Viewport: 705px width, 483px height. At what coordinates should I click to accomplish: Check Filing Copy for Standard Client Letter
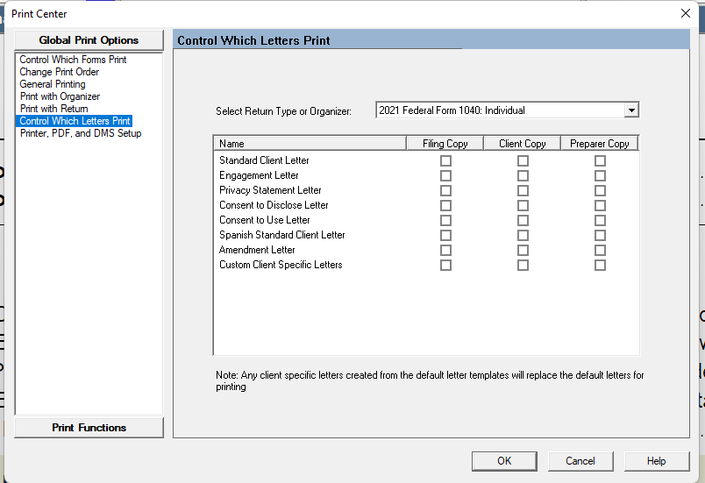pyautogui.click(x=445, y=161)
